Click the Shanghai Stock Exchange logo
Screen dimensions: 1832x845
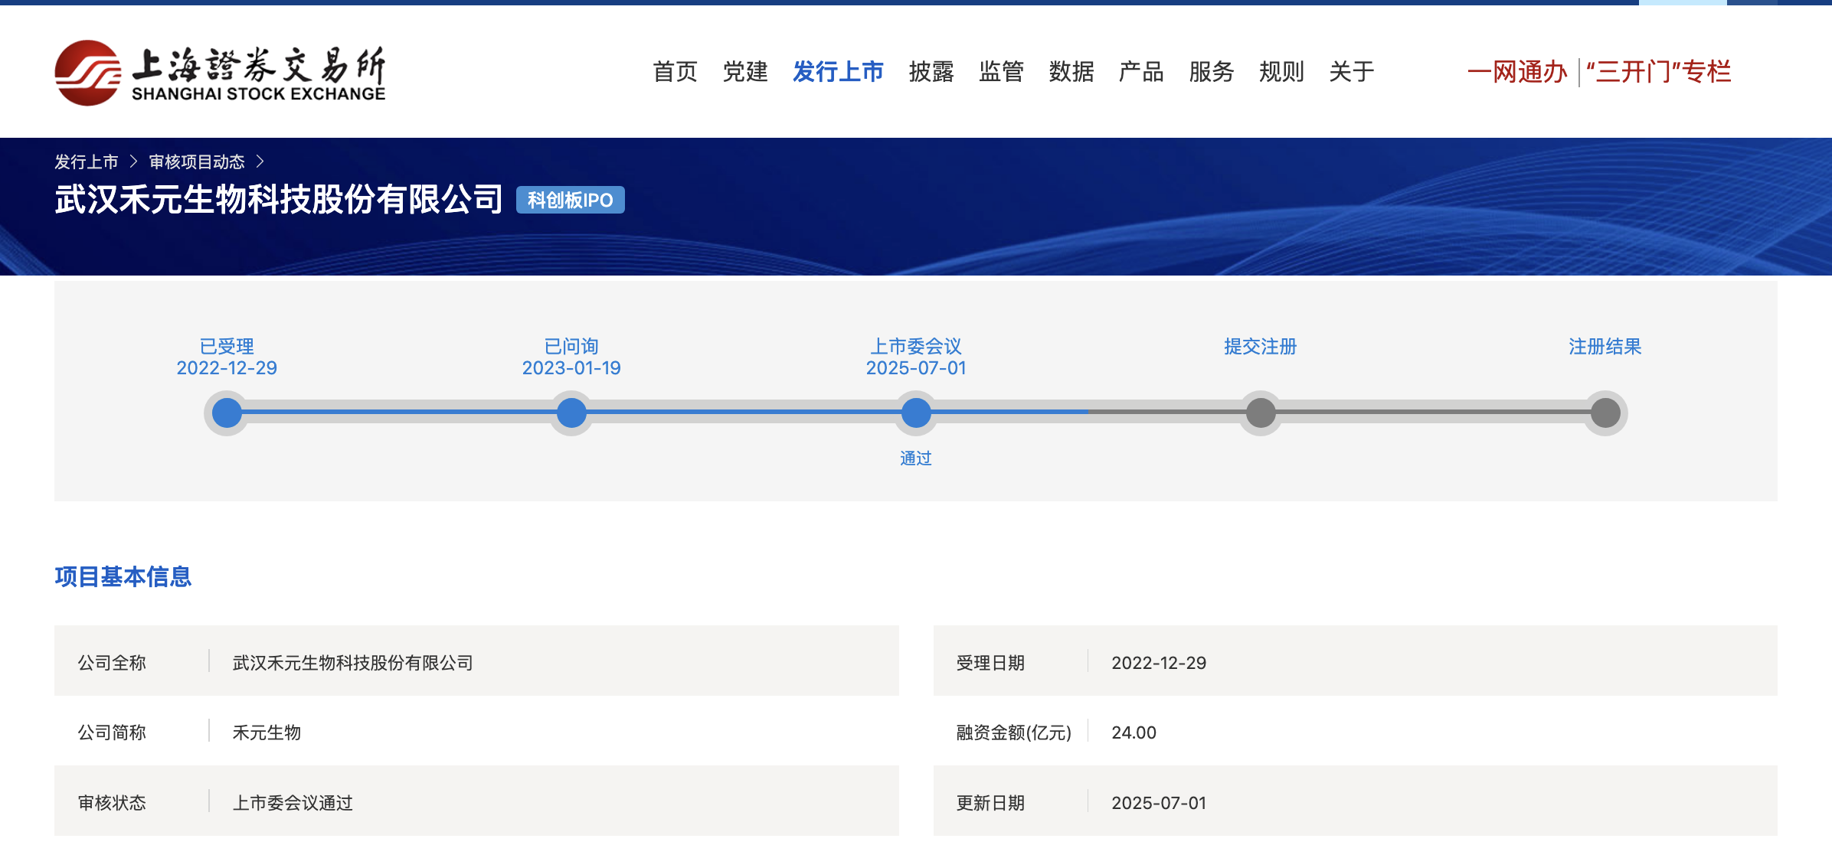click(220, 73)
